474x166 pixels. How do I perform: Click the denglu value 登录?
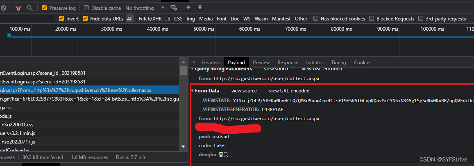click(x=223, y=155)
